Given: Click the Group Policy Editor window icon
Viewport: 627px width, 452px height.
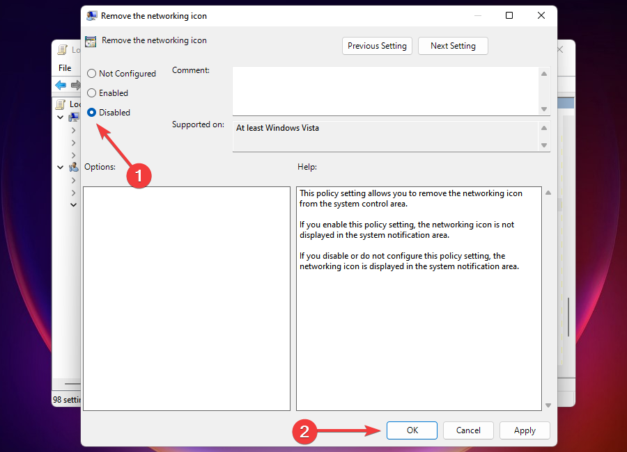Looking at the screenshot, I should click(61, 49).
